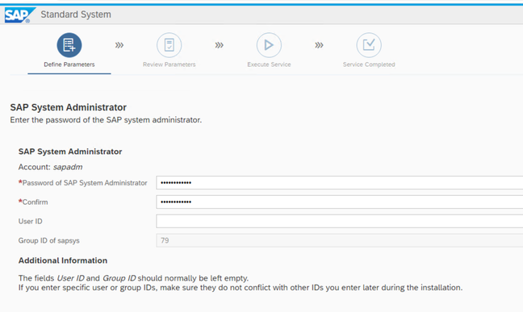The width and height of the screenshot is (523, 312).
Task: Click the Group ID of sapsys field
Action: coord(340,240)
